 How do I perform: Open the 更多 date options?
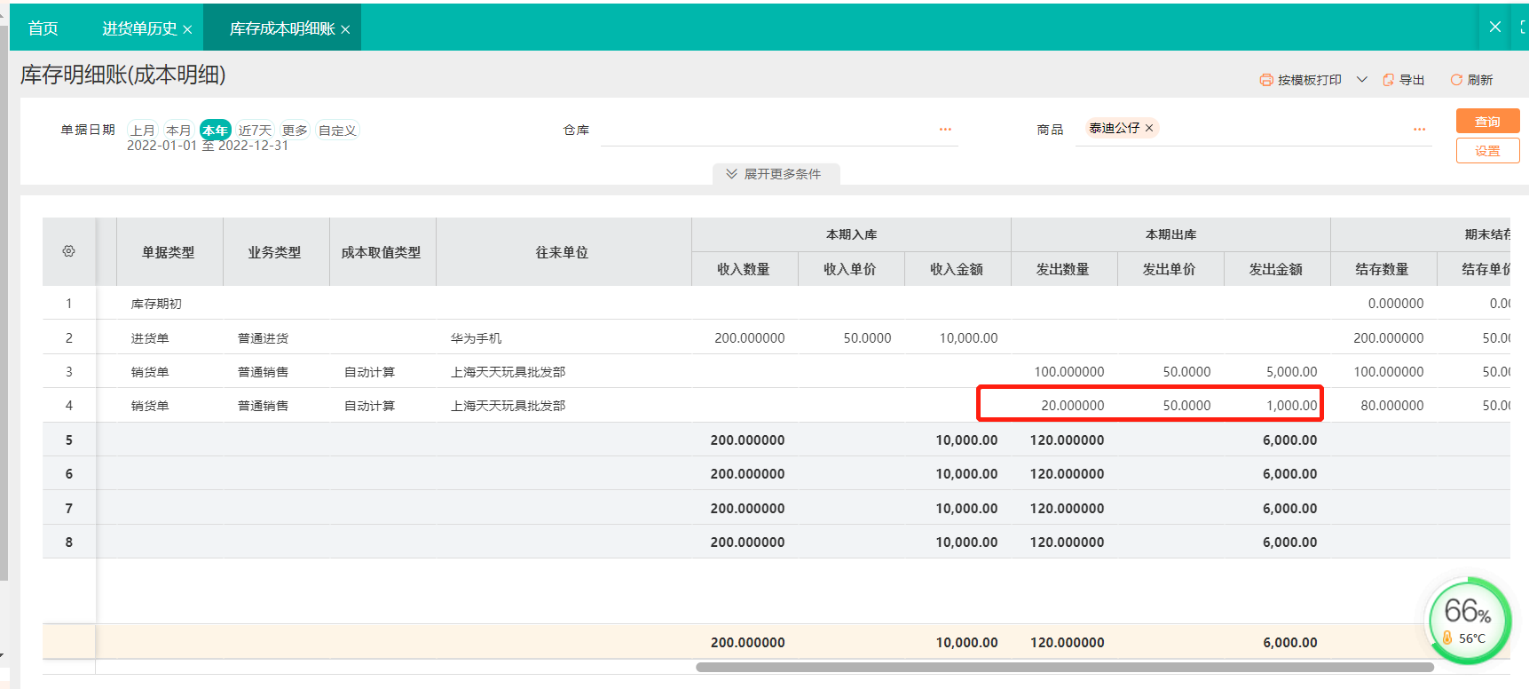[295, 131]
